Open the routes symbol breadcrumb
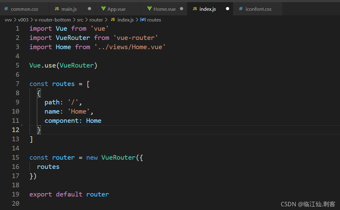This screenshot has height=210, width=340. tap(154, 20)
